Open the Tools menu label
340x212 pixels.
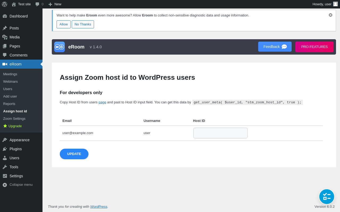coord(14,167)
